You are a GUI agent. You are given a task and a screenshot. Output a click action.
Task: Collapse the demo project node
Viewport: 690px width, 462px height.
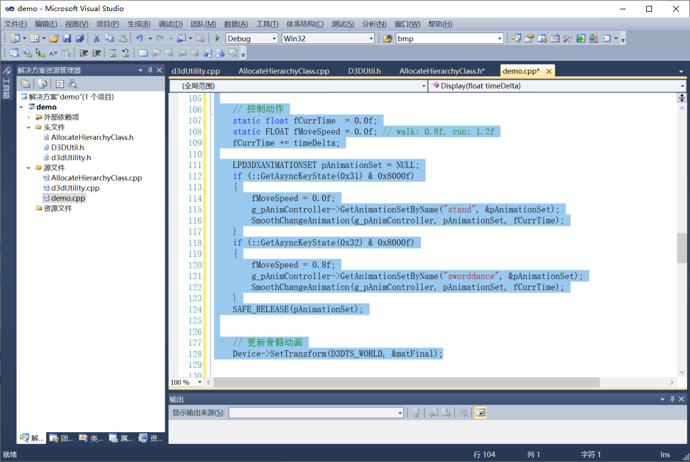pyautogui.click(x=21, y=107)
